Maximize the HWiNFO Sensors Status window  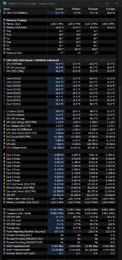tap(107, 4)
